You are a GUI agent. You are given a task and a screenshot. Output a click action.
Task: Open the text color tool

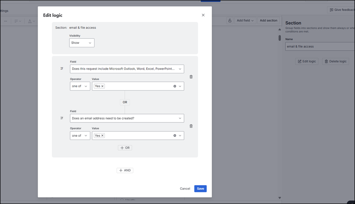[32, 21]
